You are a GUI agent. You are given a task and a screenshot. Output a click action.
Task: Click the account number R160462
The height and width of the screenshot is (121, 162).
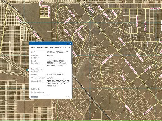51,55
